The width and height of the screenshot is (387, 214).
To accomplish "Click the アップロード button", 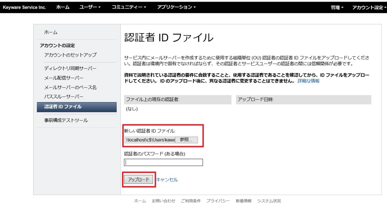I will coord(138,180).
